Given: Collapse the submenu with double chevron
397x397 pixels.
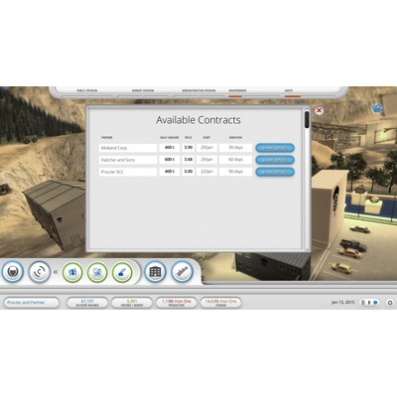Looking at the screenshot, I should click(x=56, y=272).
